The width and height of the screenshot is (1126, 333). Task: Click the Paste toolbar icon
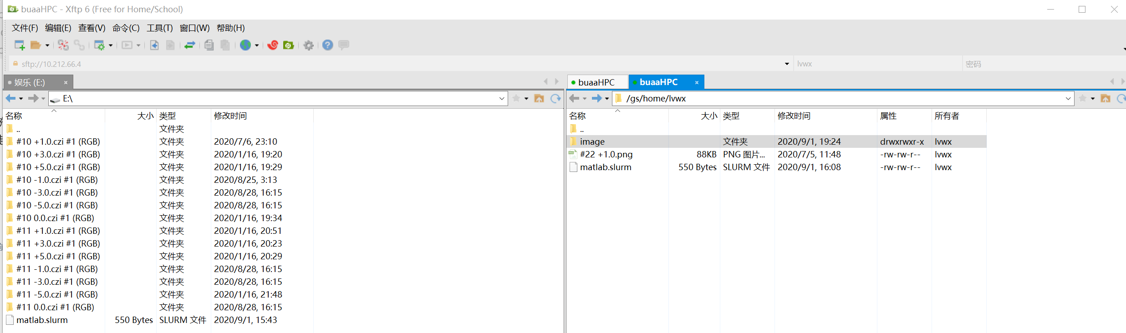tap(225, 45)
